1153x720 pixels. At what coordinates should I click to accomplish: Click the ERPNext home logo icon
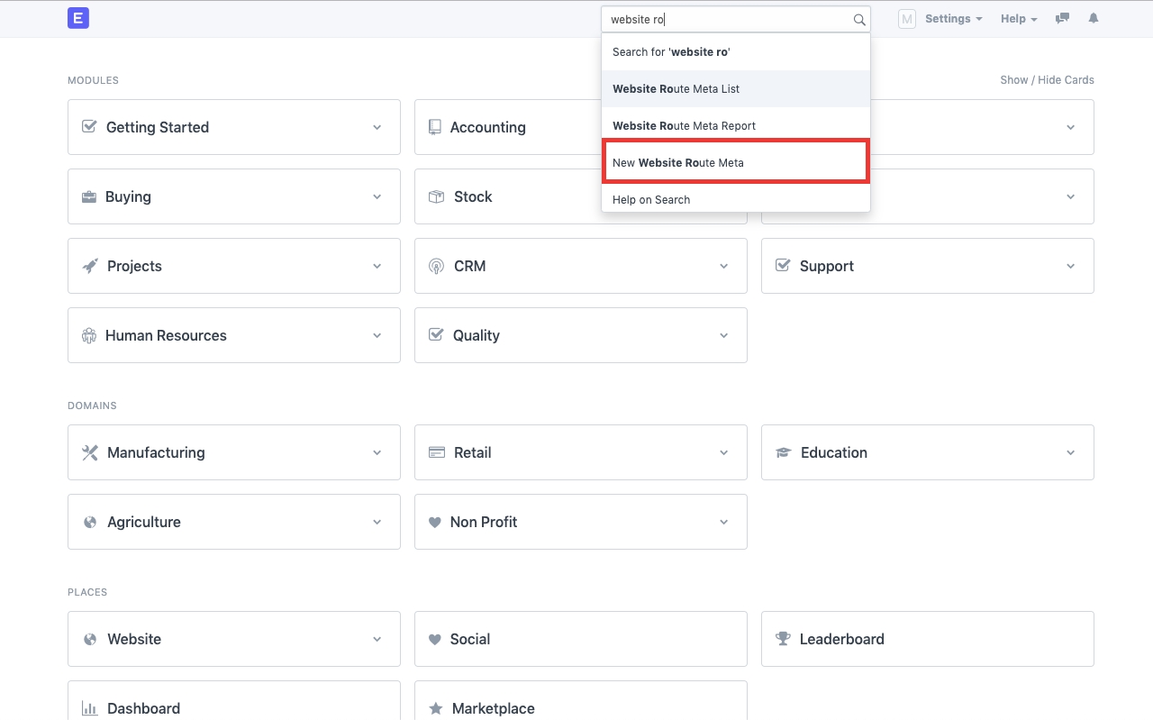click(x=78, y=18)
